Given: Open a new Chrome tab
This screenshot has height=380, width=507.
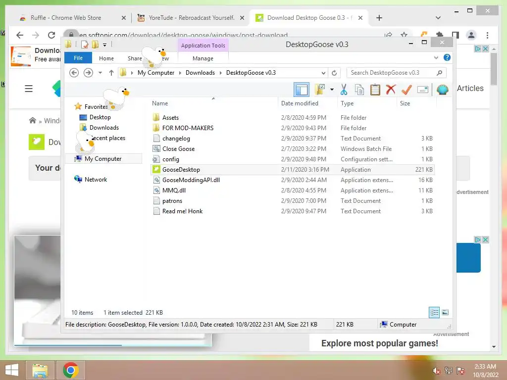Looking at the screenshot, I should point(379,18).
